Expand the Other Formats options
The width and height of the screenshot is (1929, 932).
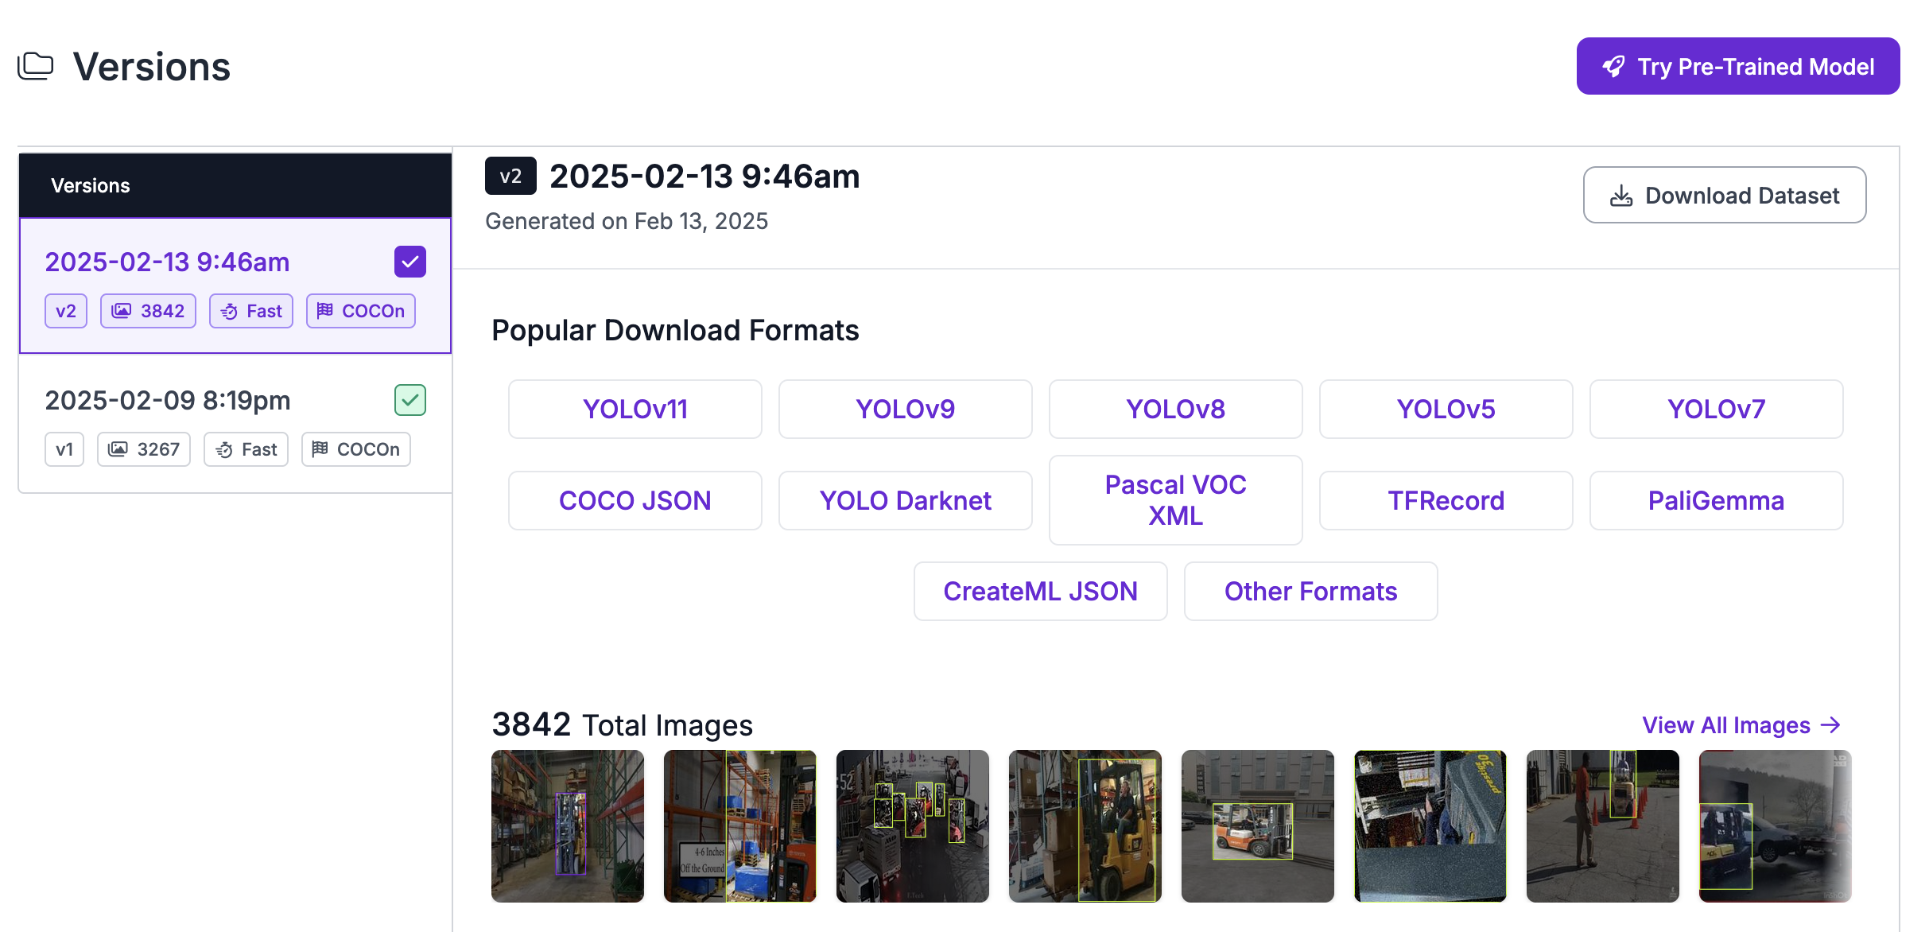tap(1310, 591)
